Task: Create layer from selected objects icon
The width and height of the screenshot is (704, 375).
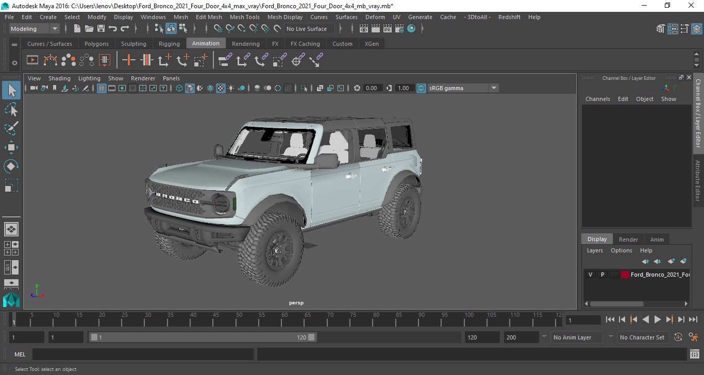Action: [x=683, y=261]
